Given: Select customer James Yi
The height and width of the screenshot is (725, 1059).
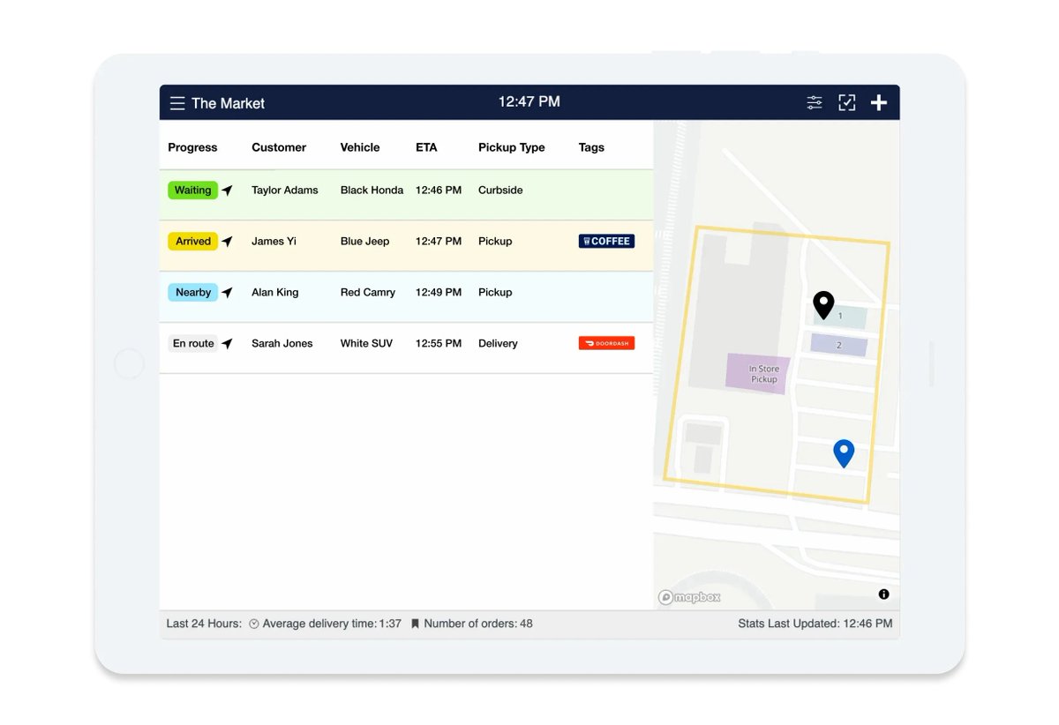Looking at the screenshot, I should (x=274, y=242).
